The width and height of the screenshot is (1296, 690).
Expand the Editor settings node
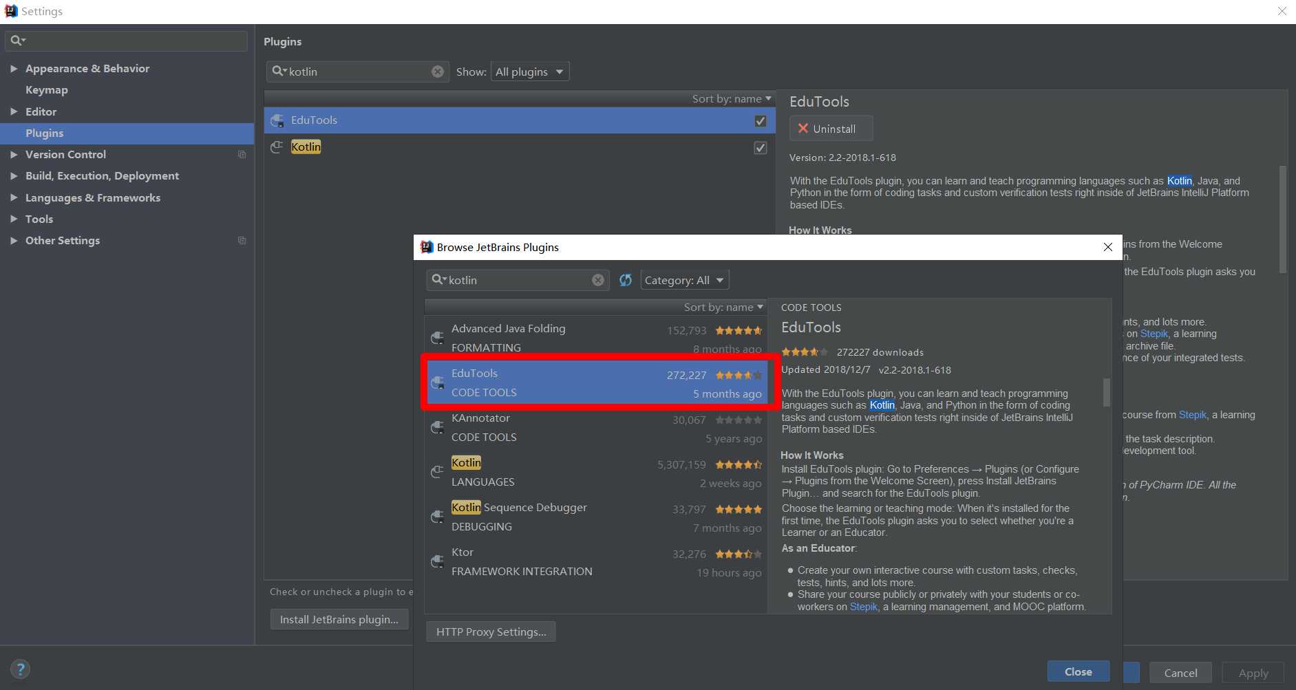point(14,111)
